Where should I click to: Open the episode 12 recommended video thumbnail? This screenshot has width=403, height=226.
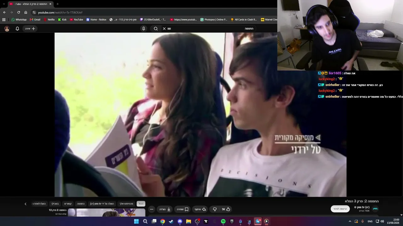pos(106,213)
